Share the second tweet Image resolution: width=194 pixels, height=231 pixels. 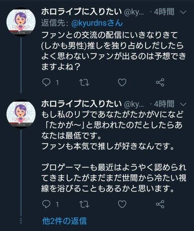click(x=160, y=204)
